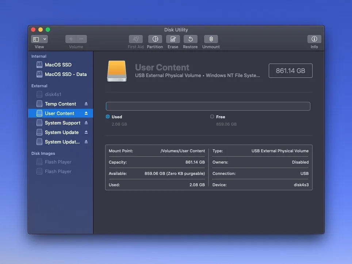The image size is (352, 264).
Task: Unmount the selected volume via toolbar
Action: (x=211, y=39)
